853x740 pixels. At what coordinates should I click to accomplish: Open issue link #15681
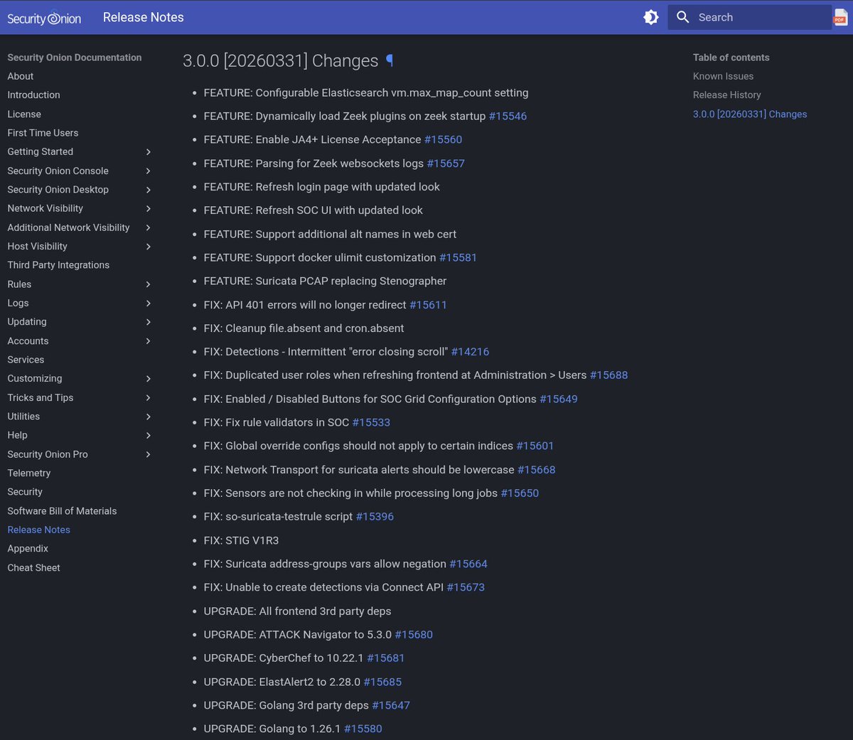pos(385,658)
